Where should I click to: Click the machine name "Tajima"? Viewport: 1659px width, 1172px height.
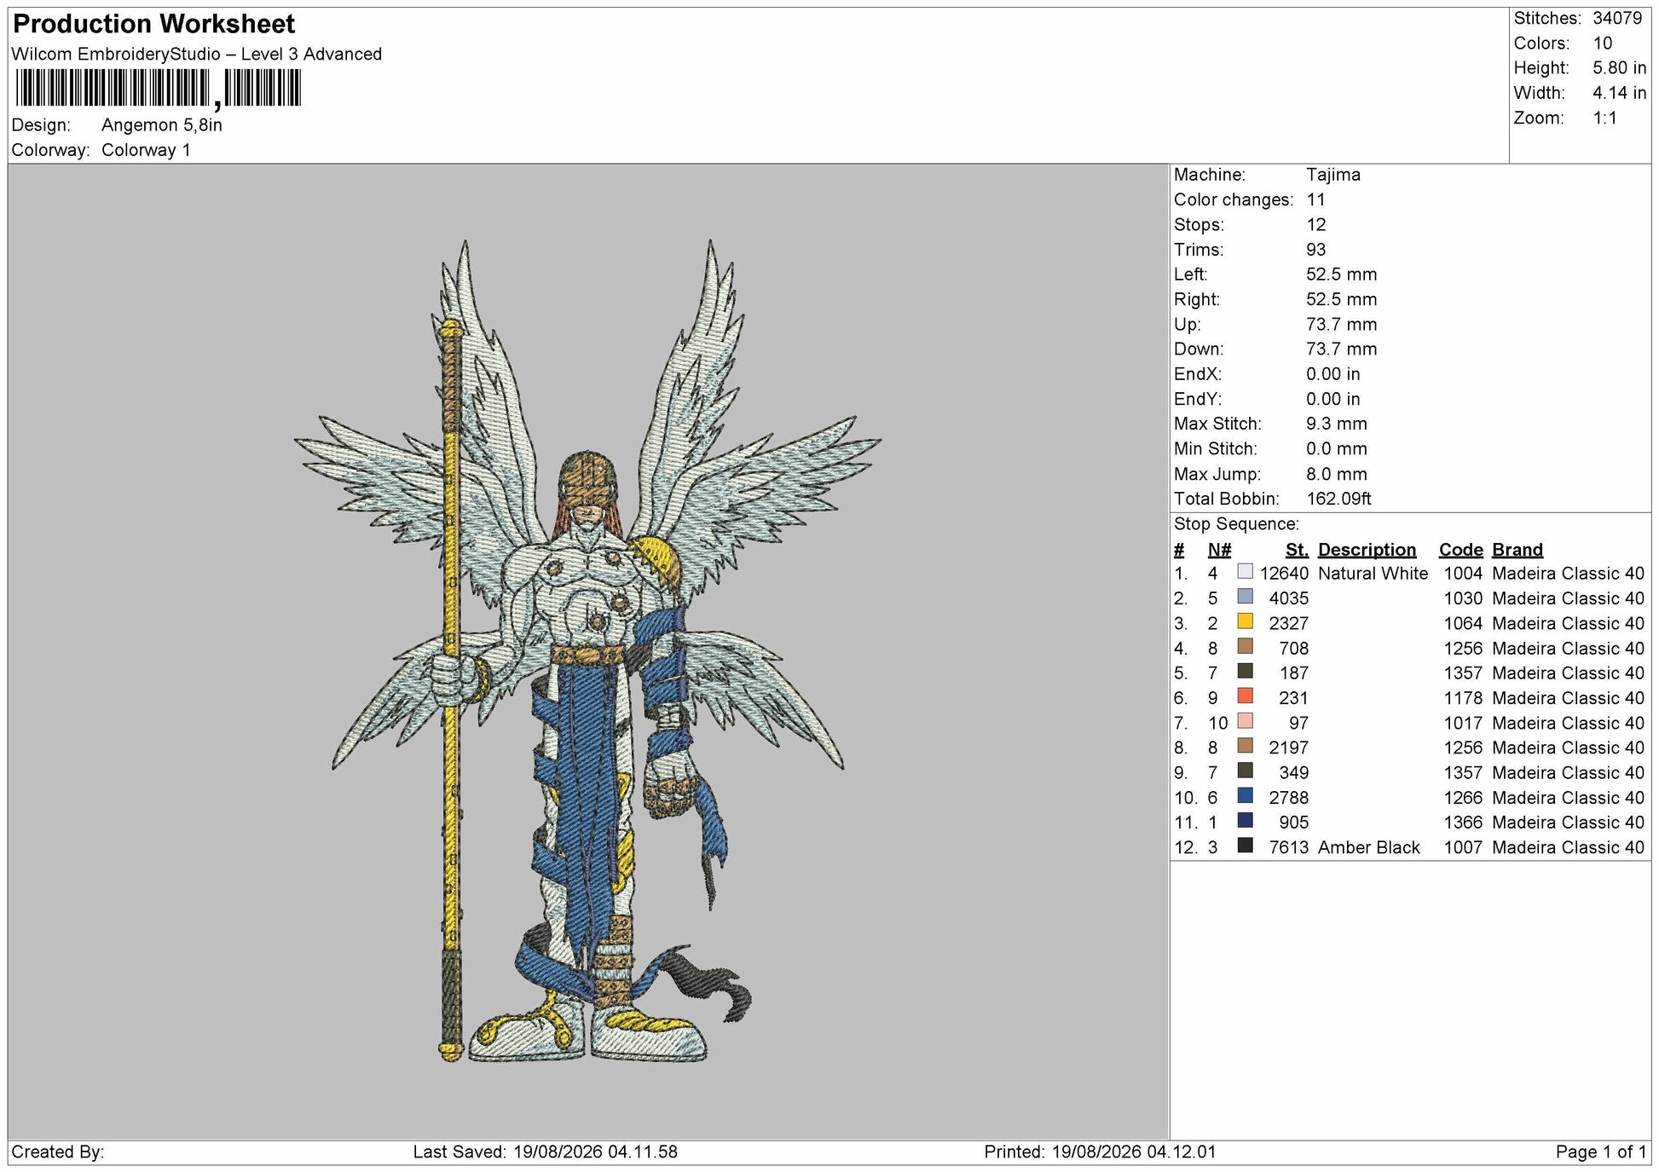click(1333, 175)
